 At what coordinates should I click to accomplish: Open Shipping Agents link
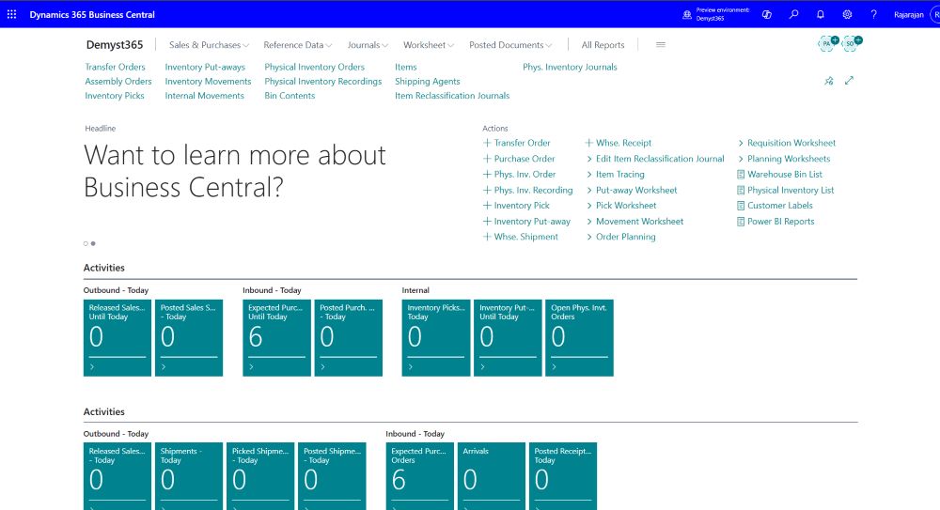point(428,82)
